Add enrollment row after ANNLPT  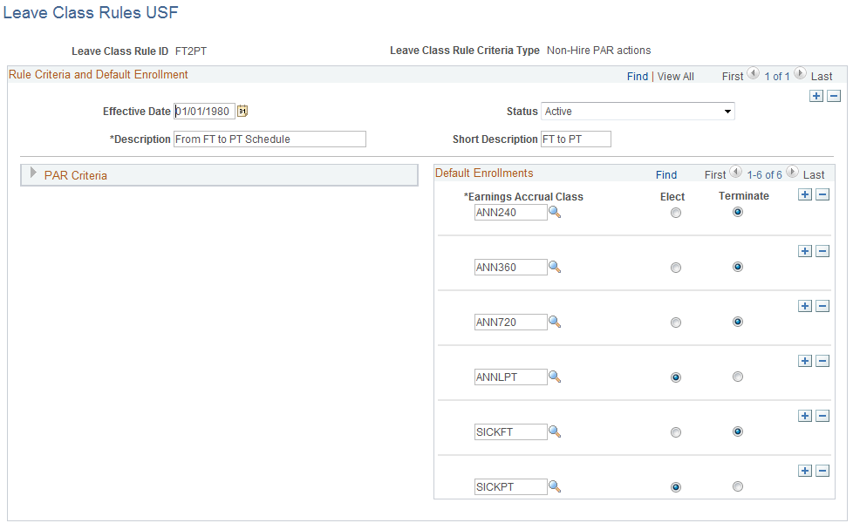point(804,361)
